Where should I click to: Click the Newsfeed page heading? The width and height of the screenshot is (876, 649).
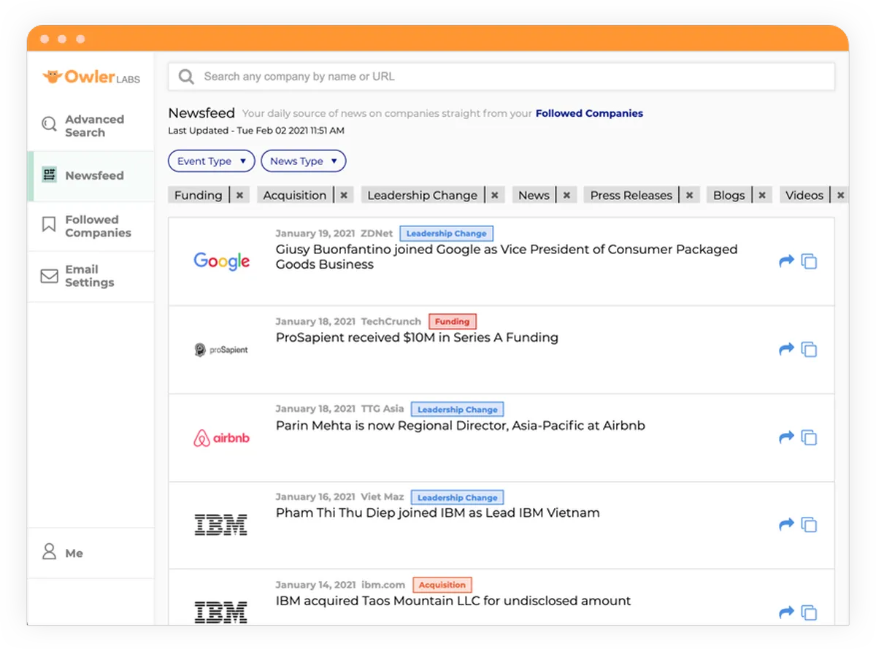click(x=201, y=113)
